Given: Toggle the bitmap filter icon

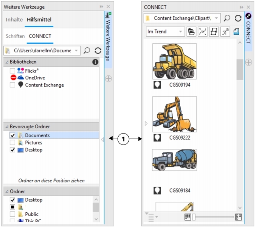Looking at the screenshot, I should [214, 32].
